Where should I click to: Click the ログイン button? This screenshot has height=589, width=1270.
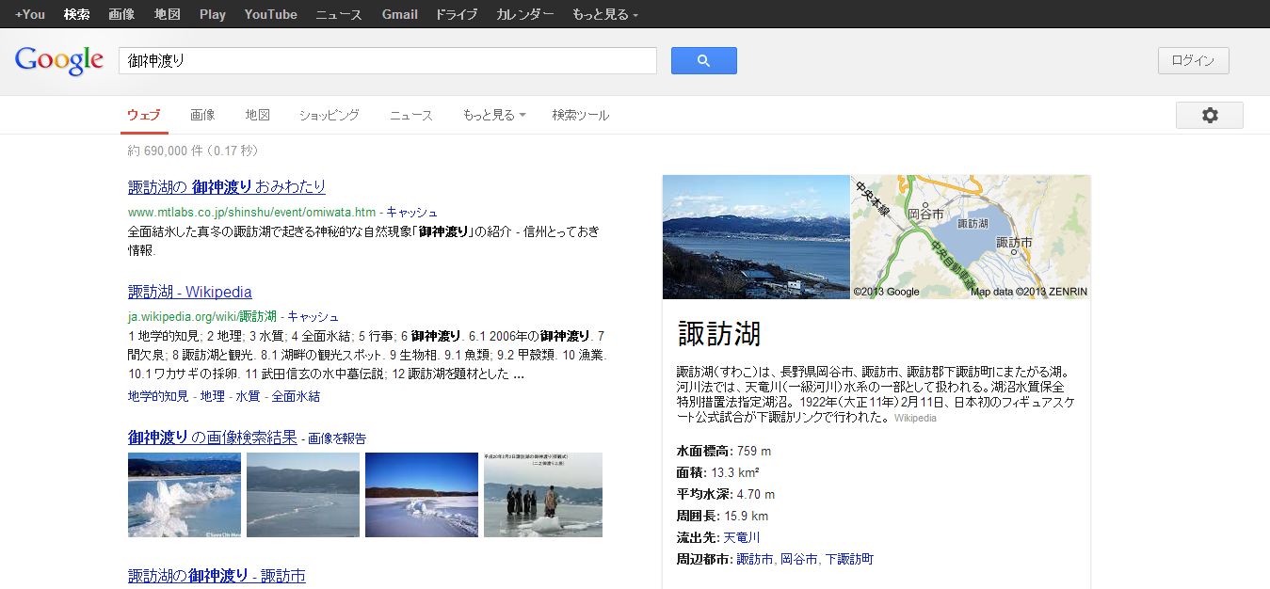click(1193, 60)
